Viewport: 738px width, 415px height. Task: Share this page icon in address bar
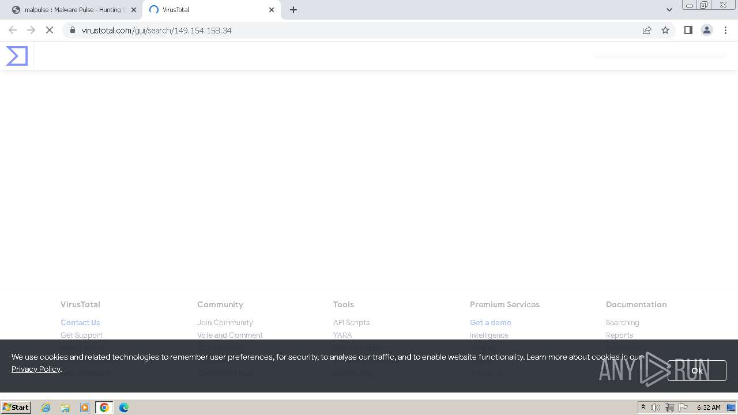pos(647,30)
